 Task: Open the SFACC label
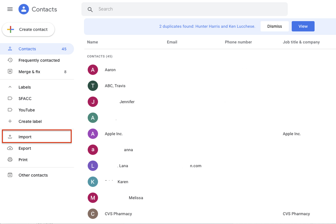pos(25,99)
